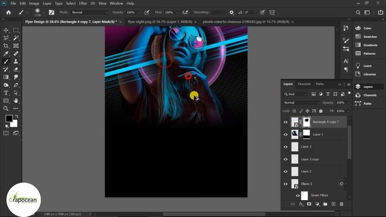Open the Edit Toolbar three-dots menu

[16, 108]
